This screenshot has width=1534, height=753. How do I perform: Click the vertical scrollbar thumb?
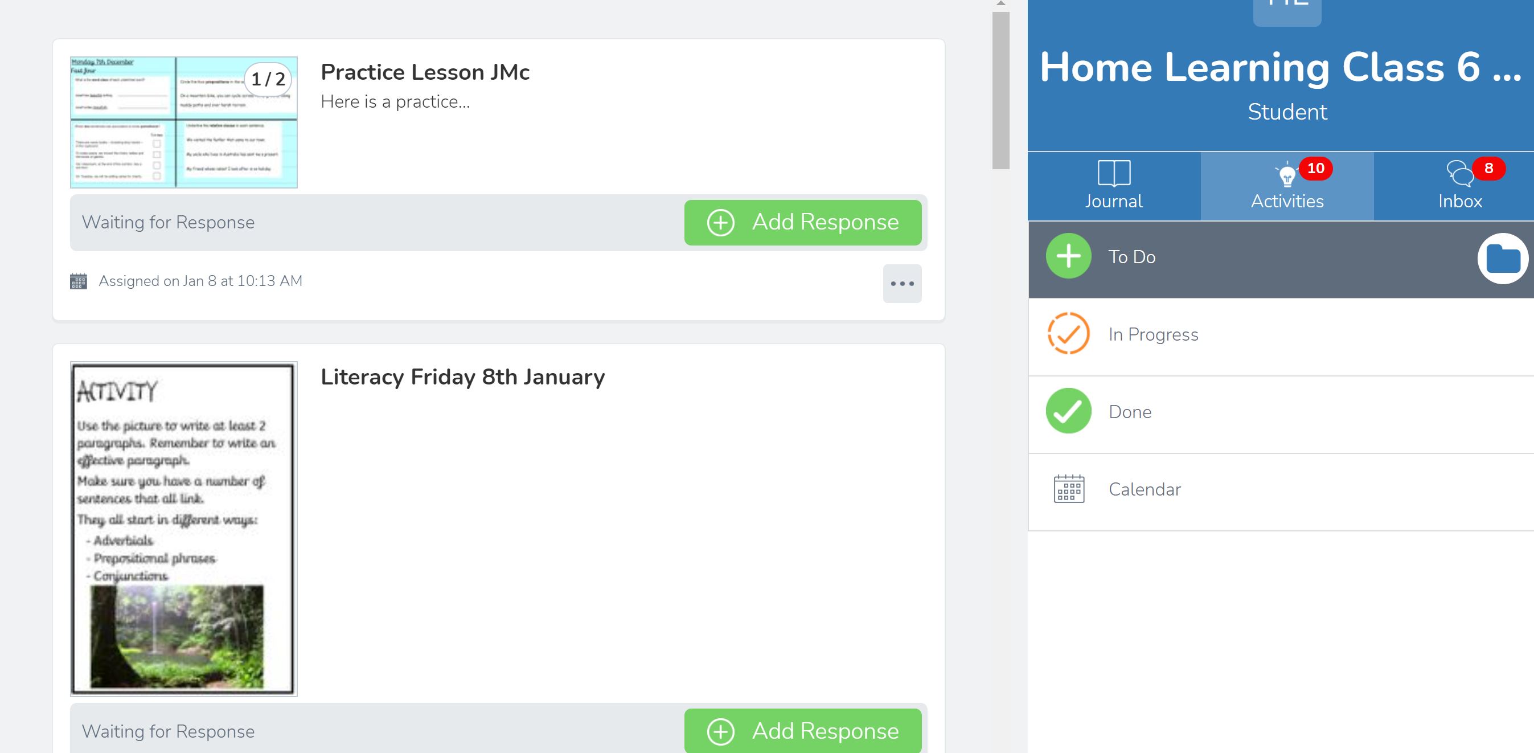1000,91
